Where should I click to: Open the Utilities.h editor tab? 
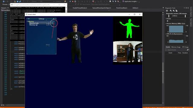[135, 8]
